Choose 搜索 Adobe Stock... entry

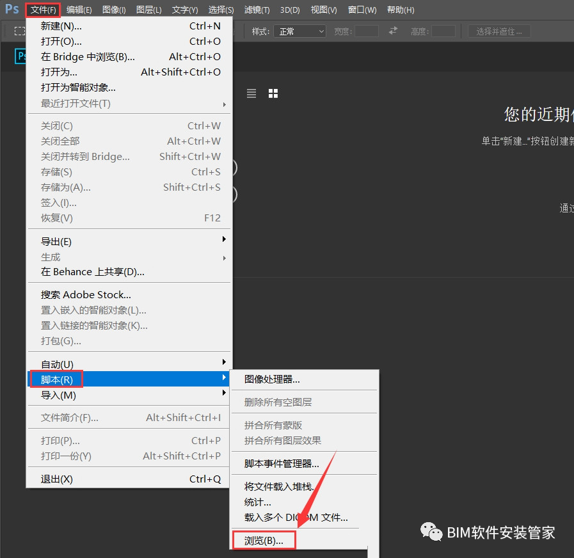click(129, 295)
